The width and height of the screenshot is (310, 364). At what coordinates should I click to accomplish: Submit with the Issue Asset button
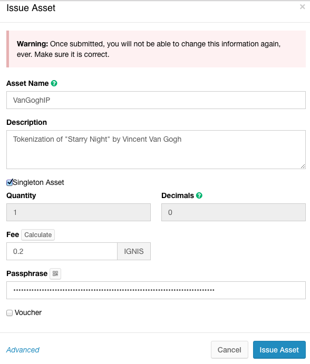(279, 350)
